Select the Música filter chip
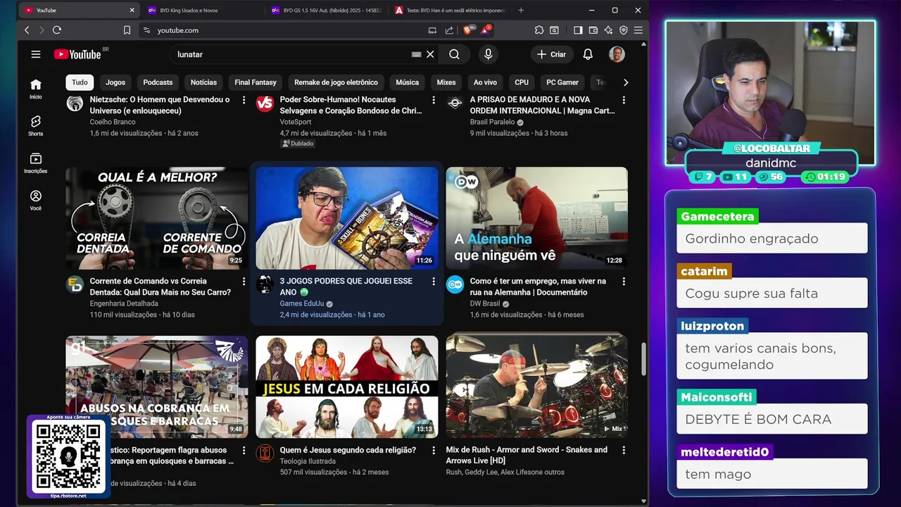 (x=407, y=82)
